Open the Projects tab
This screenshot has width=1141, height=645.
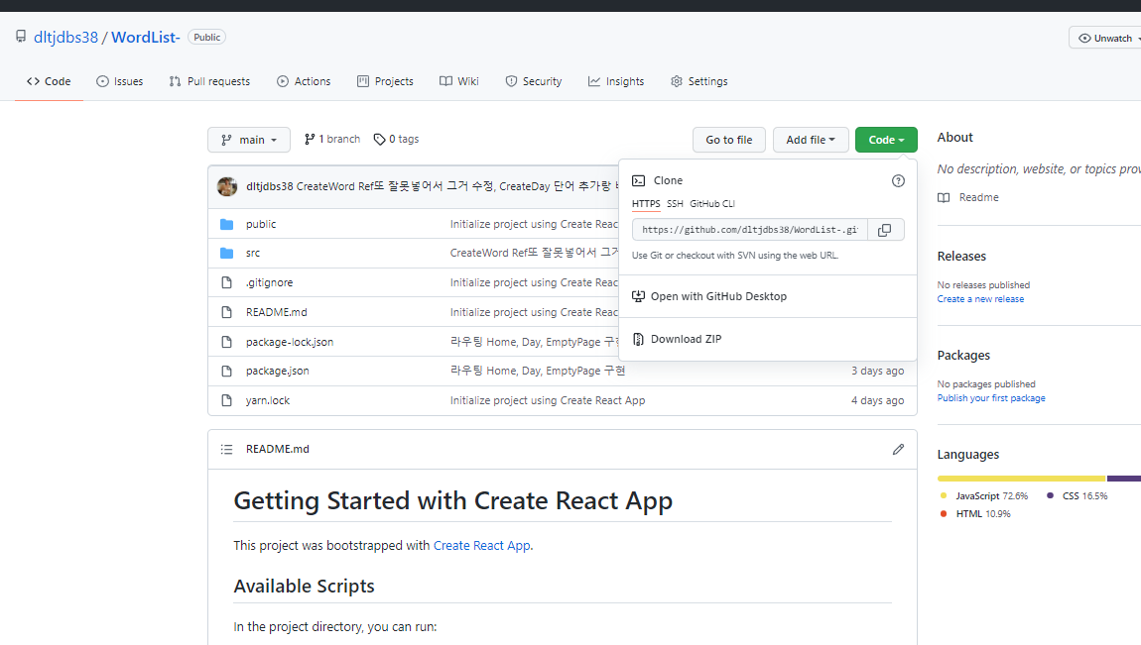385,81
